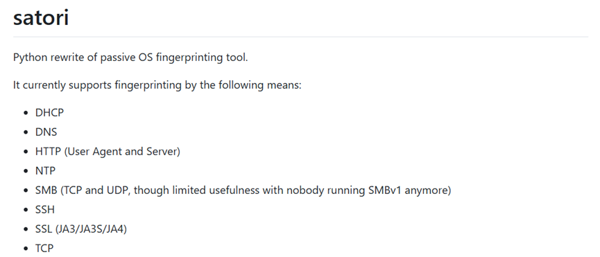Click the bullet before SSH
The height and width of the screenshot is (257, 600).
tap(26, 210)
